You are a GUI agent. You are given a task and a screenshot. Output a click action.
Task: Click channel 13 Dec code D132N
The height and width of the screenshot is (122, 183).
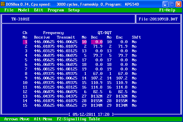point(97,96)
